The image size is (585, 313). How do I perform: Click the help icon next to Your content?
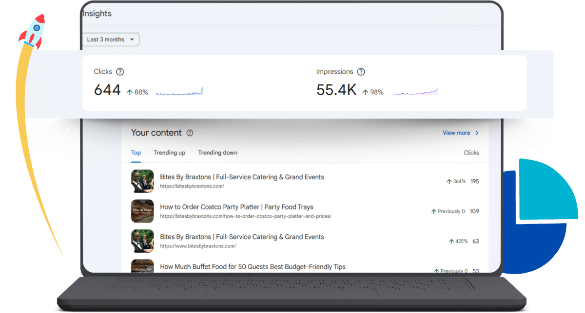190,133
